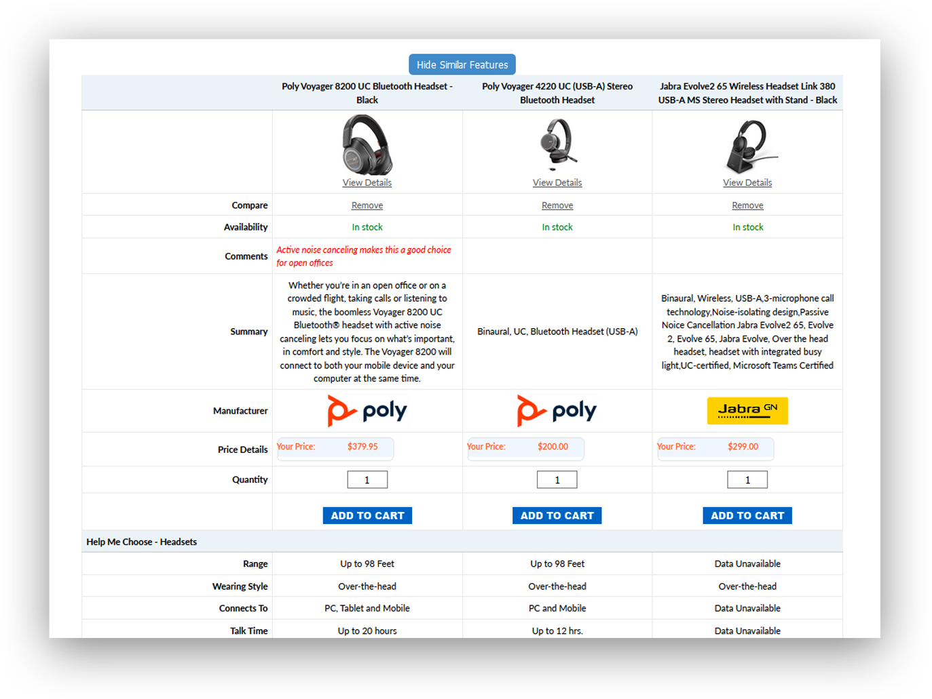
Task: Click 'Up to 20 hours' talk time
Action: point(367,631)
